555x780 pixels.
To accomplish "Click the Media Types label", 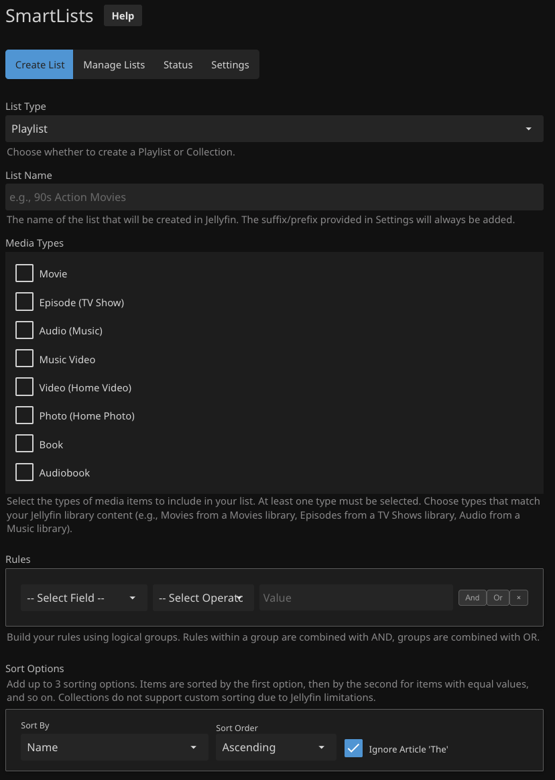I will (x=34, y=243).
